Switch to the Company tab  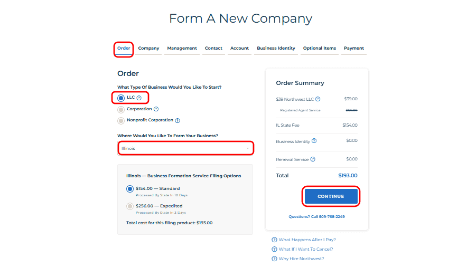148,49
